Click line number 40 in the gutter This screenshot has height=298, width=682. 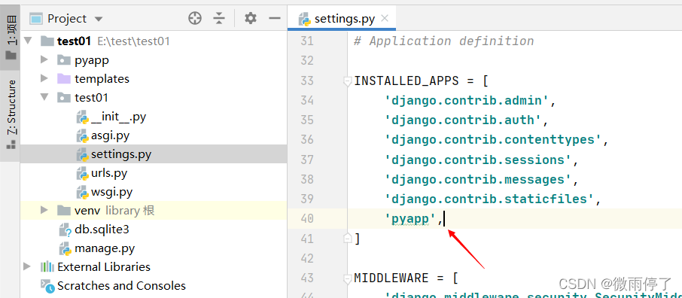click(307, 218)
